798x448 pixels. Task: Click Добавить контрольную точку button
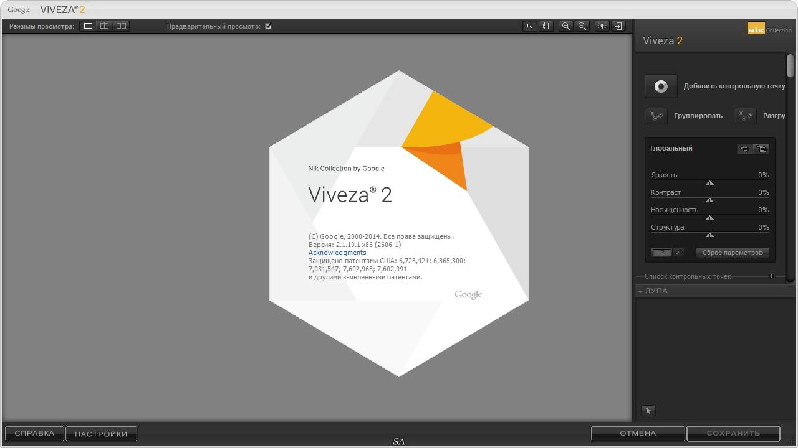[x=661, y=86]
